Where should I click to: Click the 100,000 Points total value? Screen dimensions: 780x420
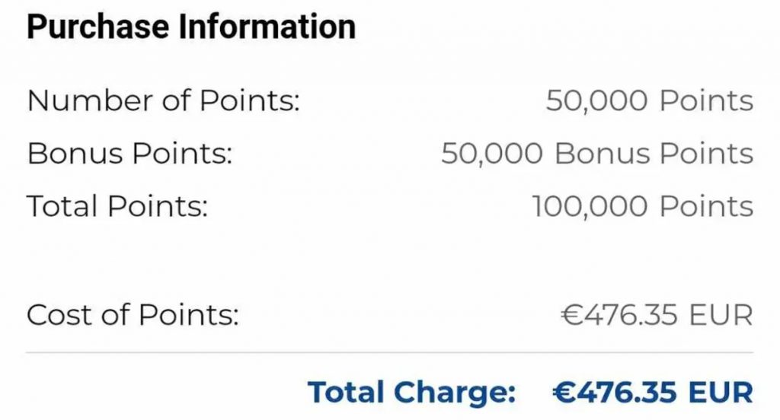tap(643, 207)
